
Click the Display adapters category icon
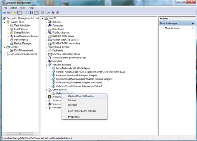point(50,33)
